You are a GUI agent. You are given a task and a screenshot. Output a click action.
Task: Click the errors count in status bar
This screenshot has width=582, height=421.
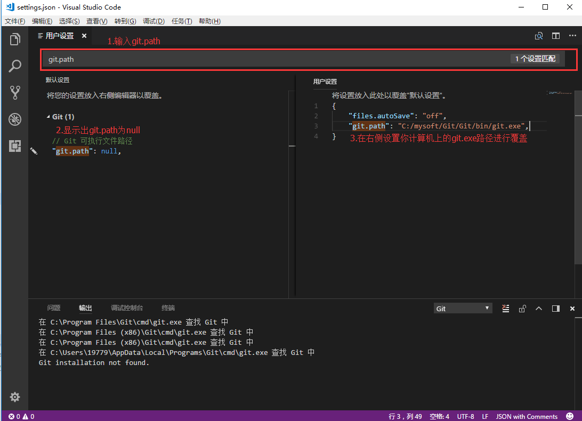coord(14,417)
